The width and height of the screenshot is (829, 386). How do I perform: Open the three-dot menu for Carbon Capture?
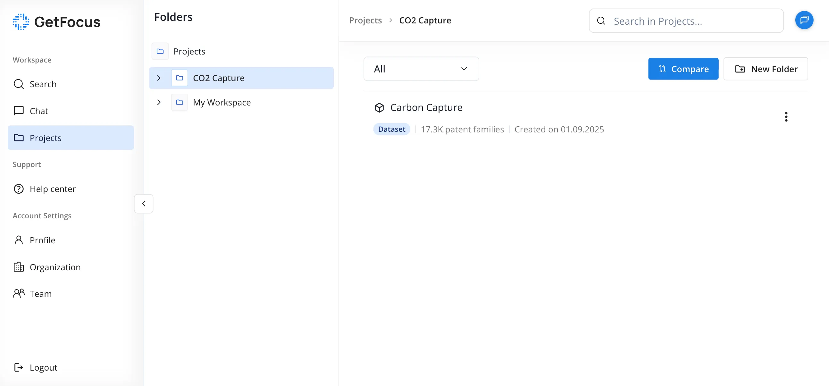(786, 117)
